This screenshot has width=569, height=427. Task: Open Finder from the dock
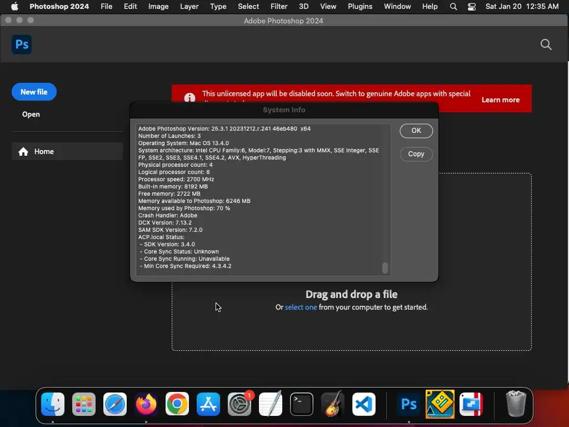(x=53, y=404)
